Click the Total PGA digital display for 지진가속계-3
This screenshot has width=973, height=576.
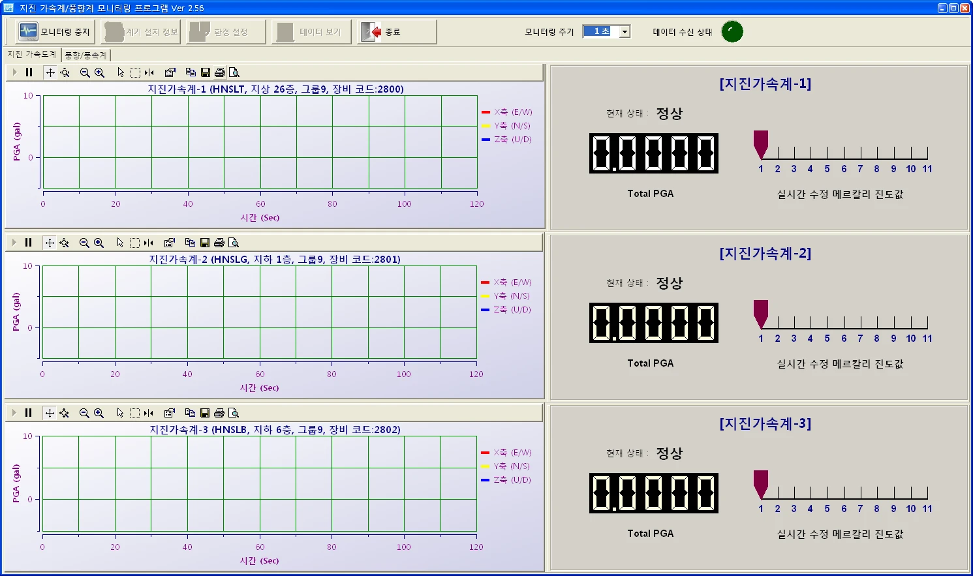(x=654, y=493)
